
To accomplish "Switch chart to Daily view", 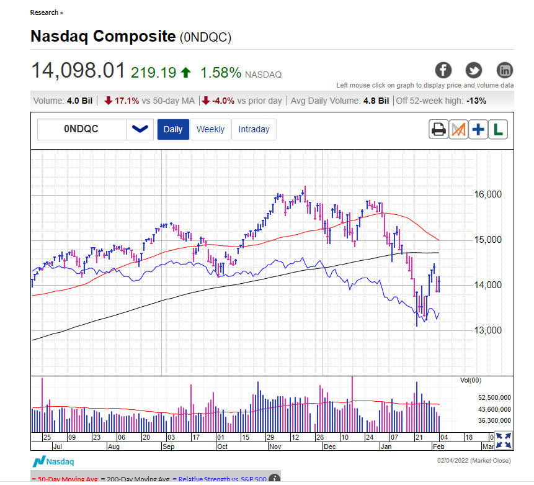I will coord(173,129).
